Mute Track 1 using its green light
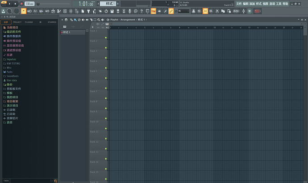This screenshot has width=308, height=183. [106, 37]
